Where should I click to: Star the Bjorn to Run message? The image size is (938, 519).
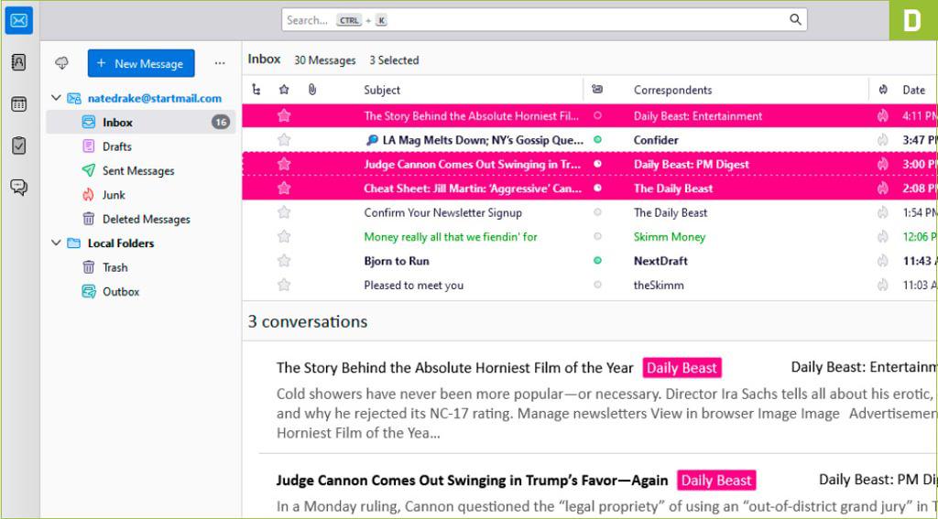[x=284, y=261]
